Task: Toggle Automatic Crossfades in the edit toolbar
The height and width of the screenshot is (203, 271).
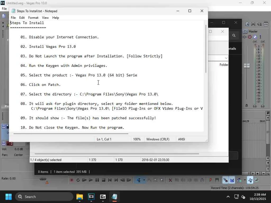Action: pos(232,180)
